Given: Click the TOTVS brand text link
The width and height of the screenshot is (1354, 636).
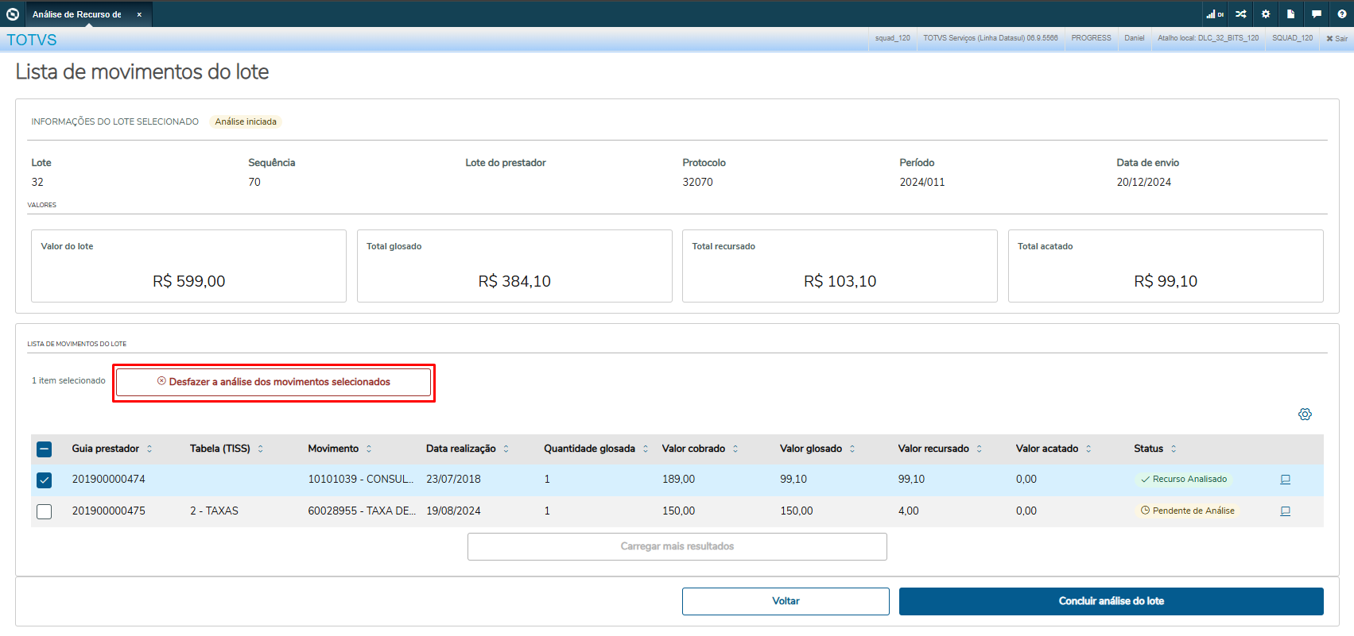Looking at the screenshot, I should tap(32, 40).
